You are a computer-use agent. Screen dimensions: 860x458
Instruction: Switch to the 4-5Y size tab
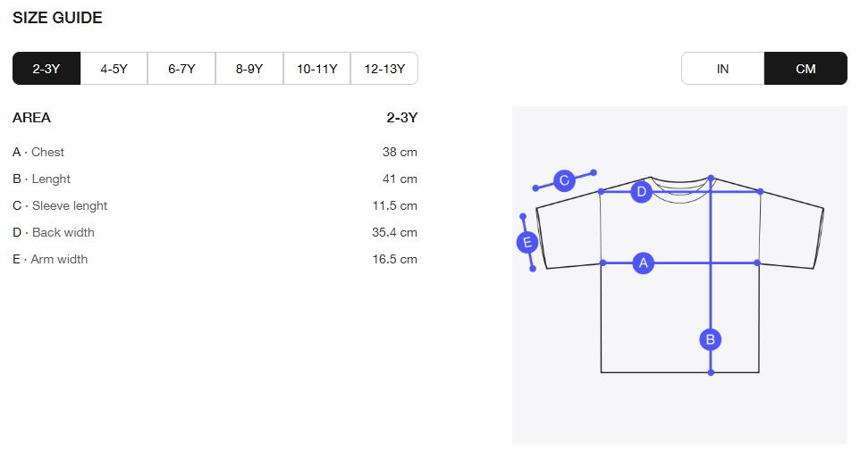coord(114,69)
